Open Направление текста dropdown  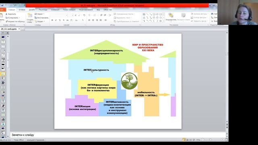124,14
